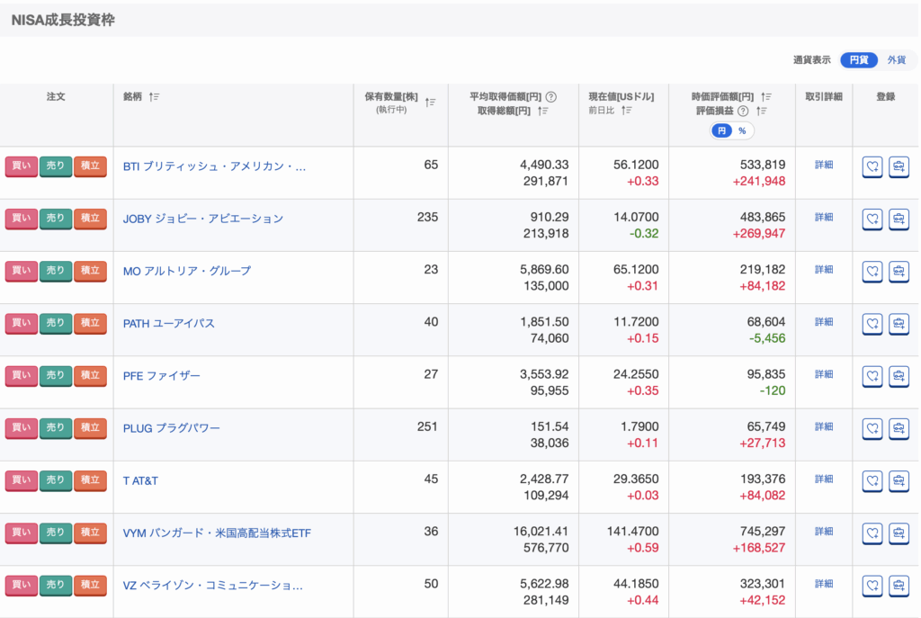Click help icon beside 評価損益
The width and height of the screenshot is (921, 618).
(x=744, y=112)
